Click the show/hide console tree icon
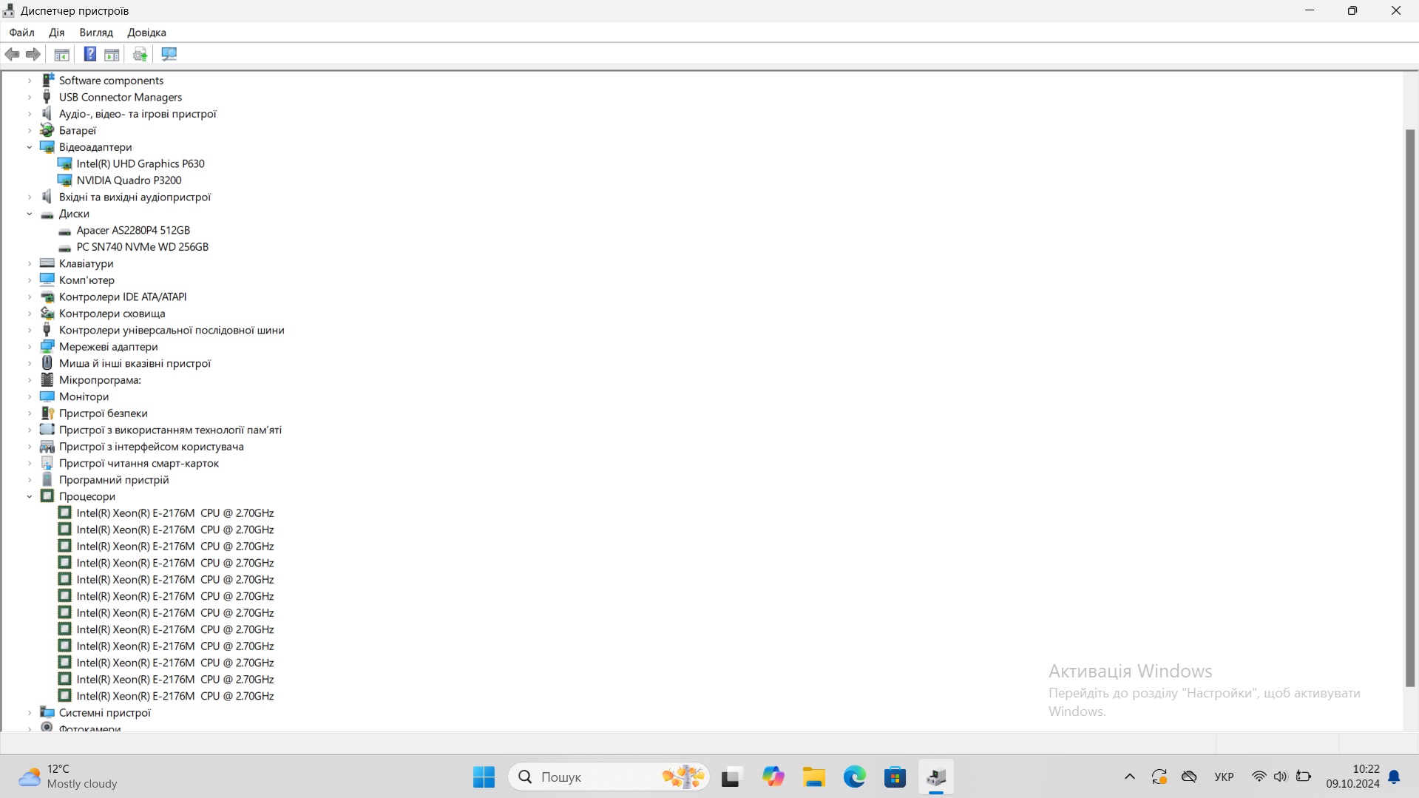The width and height of the screenshot is (1419, 798). point(62,54)
